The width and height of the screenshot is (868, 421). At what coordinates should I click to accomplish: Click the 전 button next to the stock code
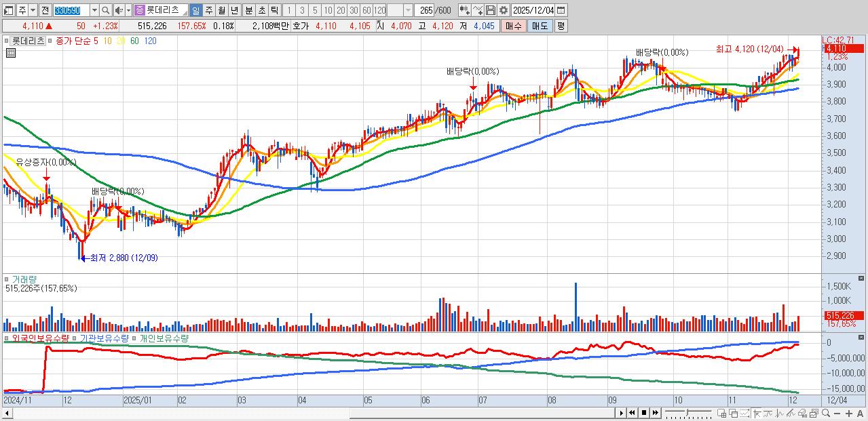point(45,10)
